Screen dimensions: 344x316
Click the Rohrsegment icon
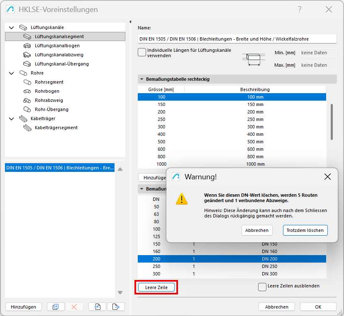[x=27, y=82]
